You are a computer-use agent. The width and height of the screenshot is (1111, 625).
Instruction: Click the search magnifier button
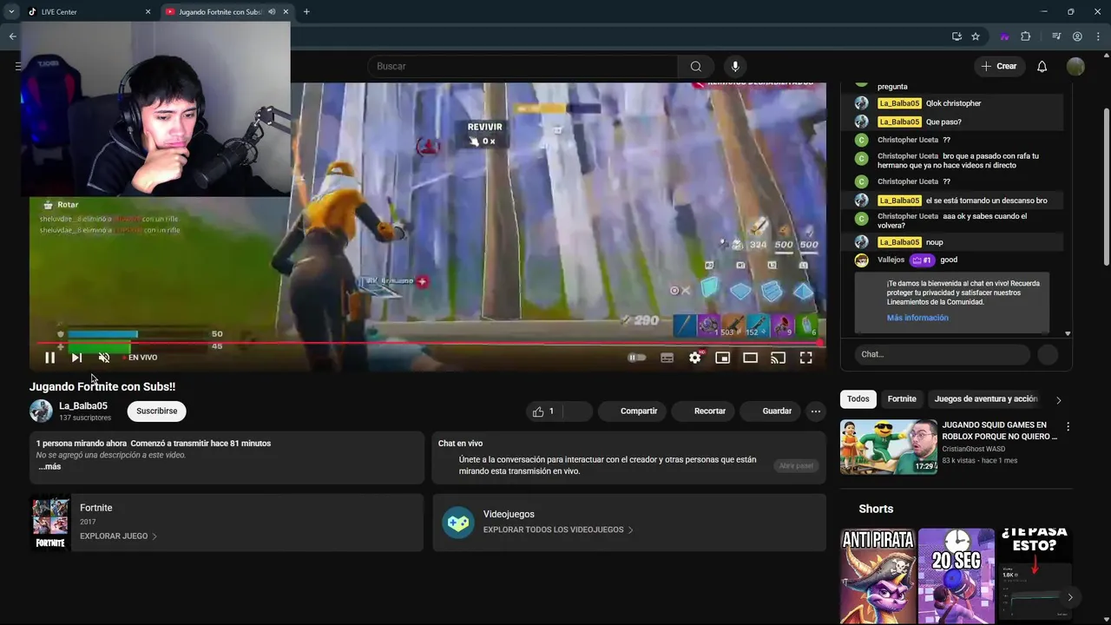coord(696,66)
